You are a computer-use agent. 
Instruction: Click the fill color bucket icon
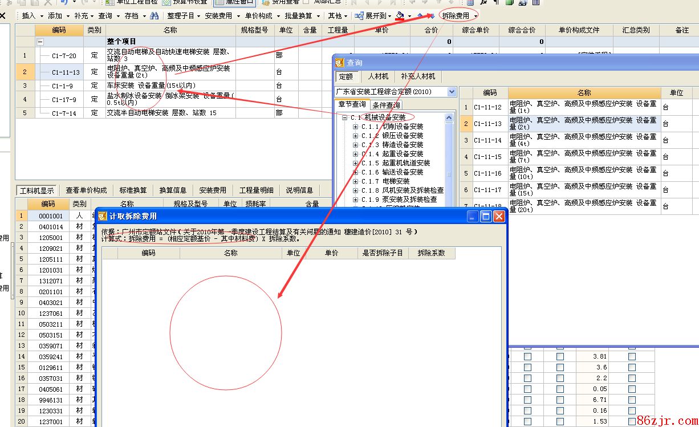[400, 16]
